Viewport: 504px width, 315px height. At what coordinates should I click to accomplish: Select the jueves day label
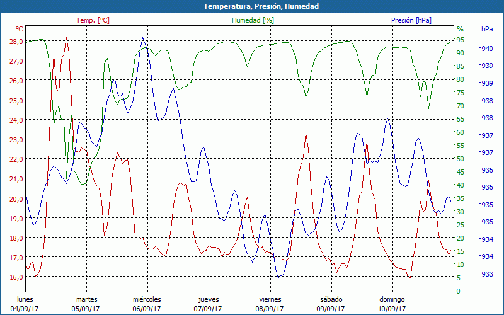[208, 299]
